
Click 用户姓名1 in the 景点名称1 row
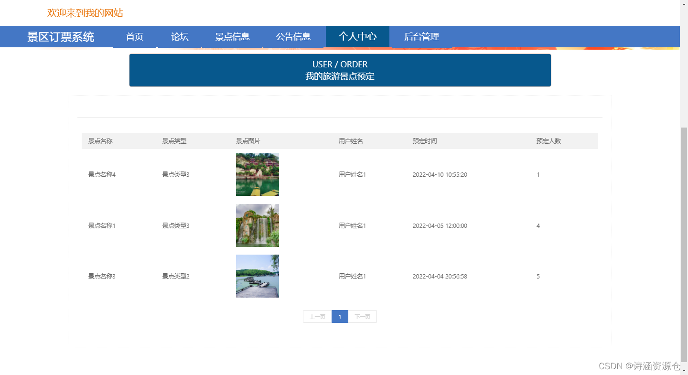(x=352, y=225)
